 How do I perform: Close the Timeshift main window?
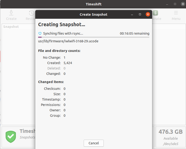[183, 4]
